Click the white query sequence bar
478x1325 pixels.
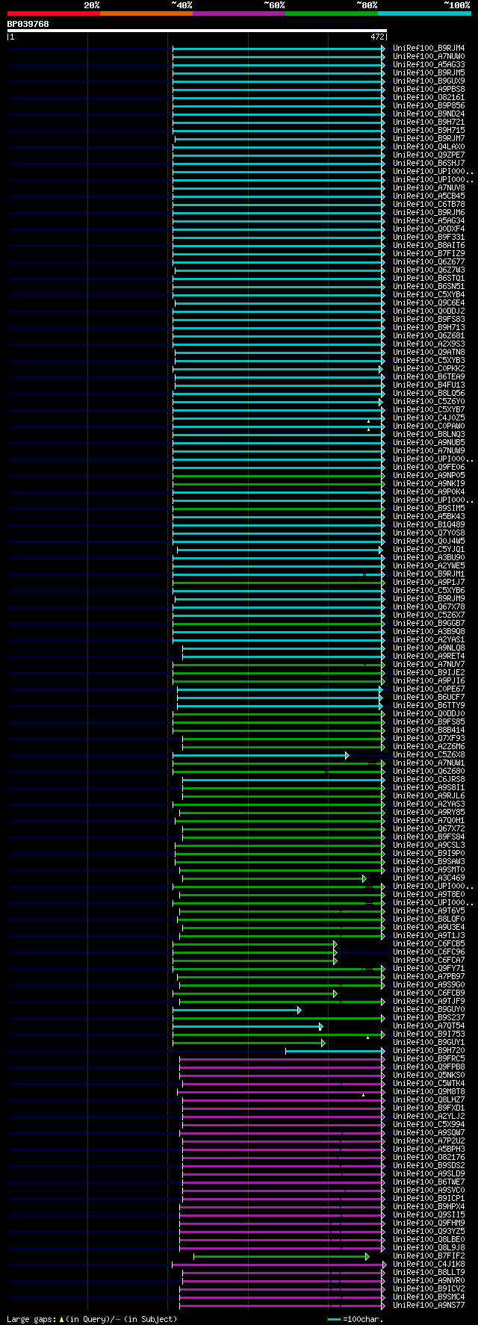(x=197, y=31)
